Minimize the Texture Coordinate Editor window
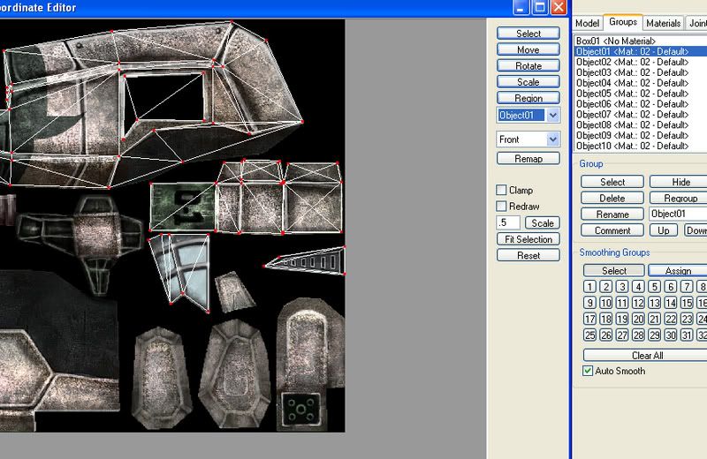The image size is (707, 459). point(521,7)
